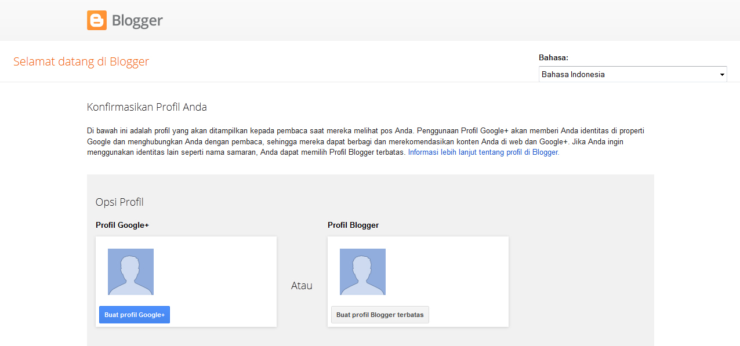Click the Profil Google+ label
The image size is (740, 346).
click(122, 225)
